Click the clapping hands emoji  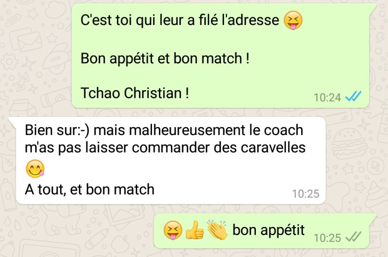(217, 230)
